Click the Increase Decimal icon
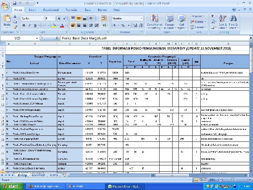Viewport: 253px width, 190px height. pyautogui.click(x=135, y=25)
